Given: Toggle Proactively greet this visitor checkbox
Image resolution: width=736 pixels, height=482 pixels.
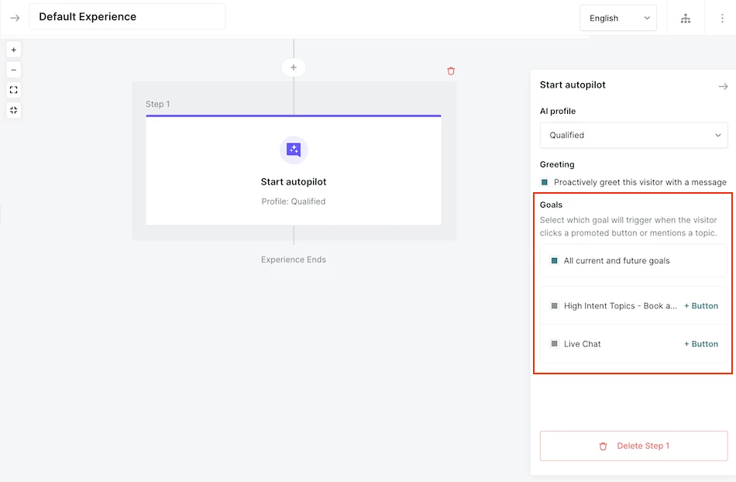Looking at the screenshot, I should (545, 182).
